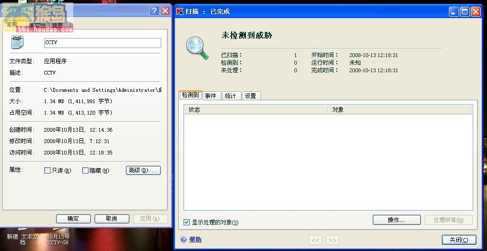This screenshot has width=487, height=251.
Task: Switch to the 常规 tab in properties
Action: 12,25
